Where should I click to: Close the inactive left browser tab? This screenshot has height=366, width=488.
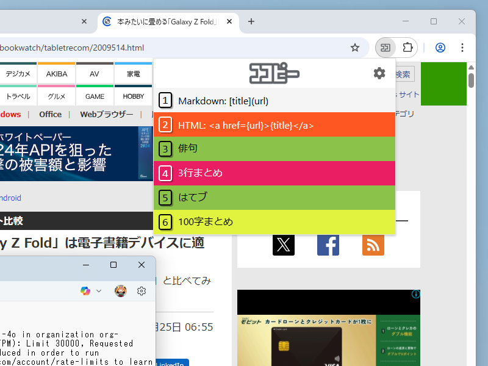click(x=84, y=21)
